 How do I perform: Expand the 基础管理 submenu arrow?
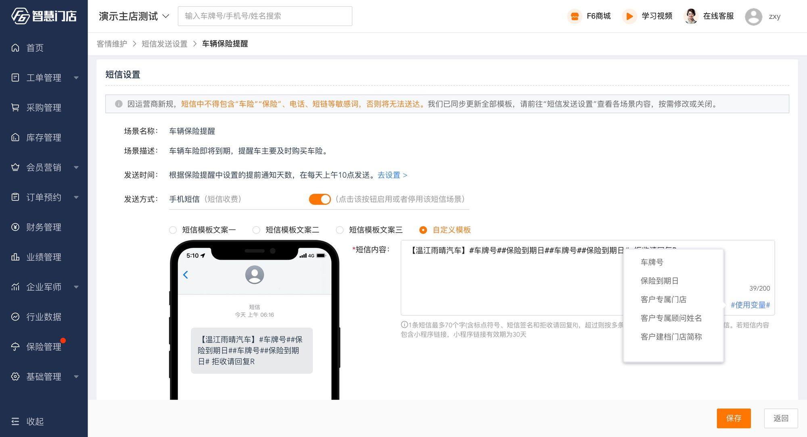tap(76, 377)
